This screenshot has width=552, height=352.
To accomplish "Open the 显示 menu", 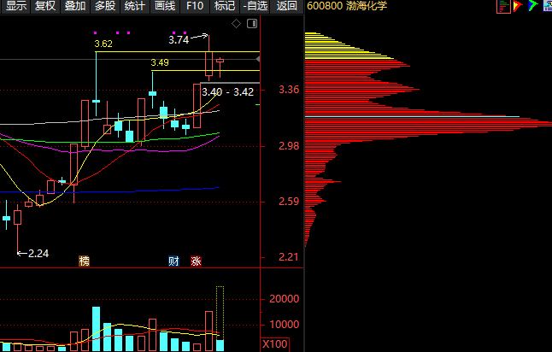I will (15, 6).
